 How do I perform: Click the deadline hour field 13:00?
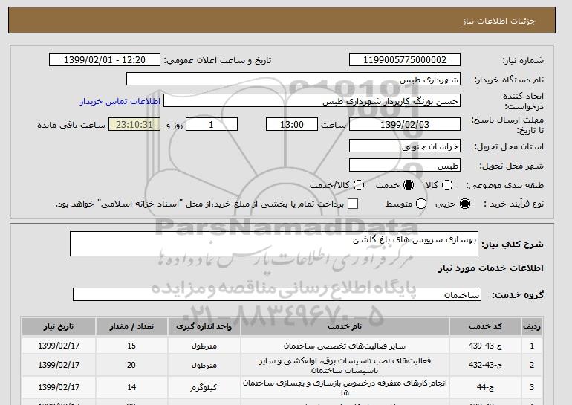point(292,124)
